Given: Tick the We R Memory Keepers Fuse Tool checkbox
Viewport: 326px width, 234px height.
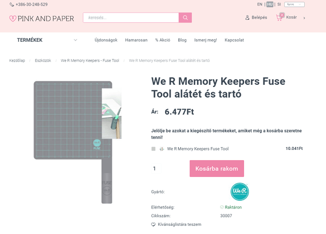Looking at the screenshot, I should pyautogui.click(x=153, y=149).
